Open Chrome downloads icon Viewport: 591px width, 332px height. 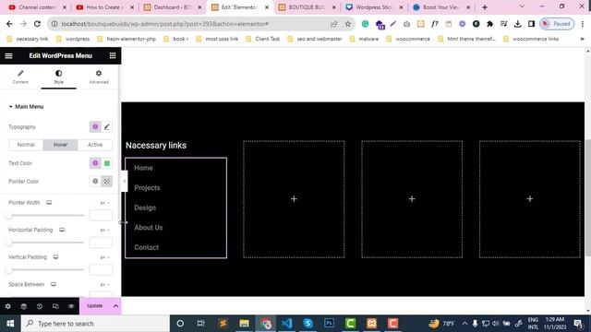(x=517, y=24)
